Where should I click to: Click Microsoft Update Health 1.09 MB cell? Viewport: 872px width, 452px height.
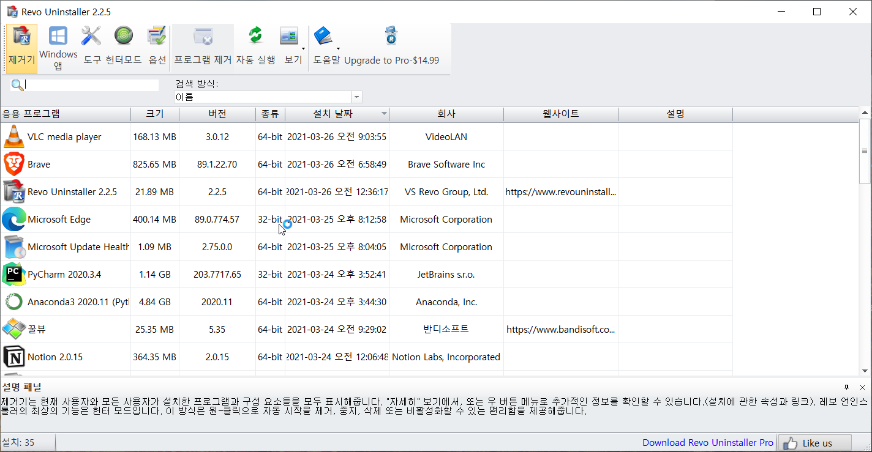click(154, 246)
